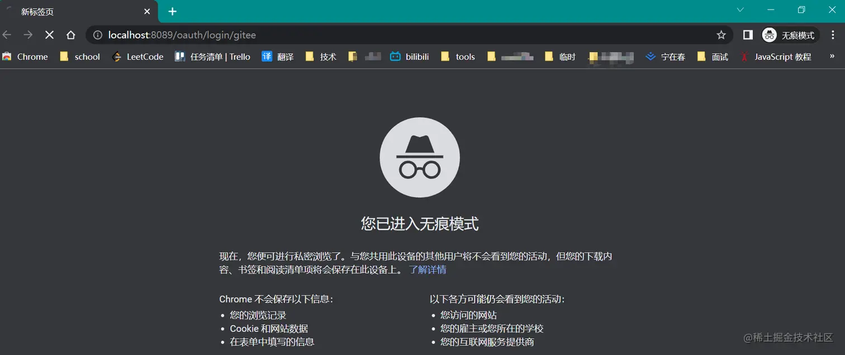
Task: Open the side panel icon
Action: pos(747,35)
